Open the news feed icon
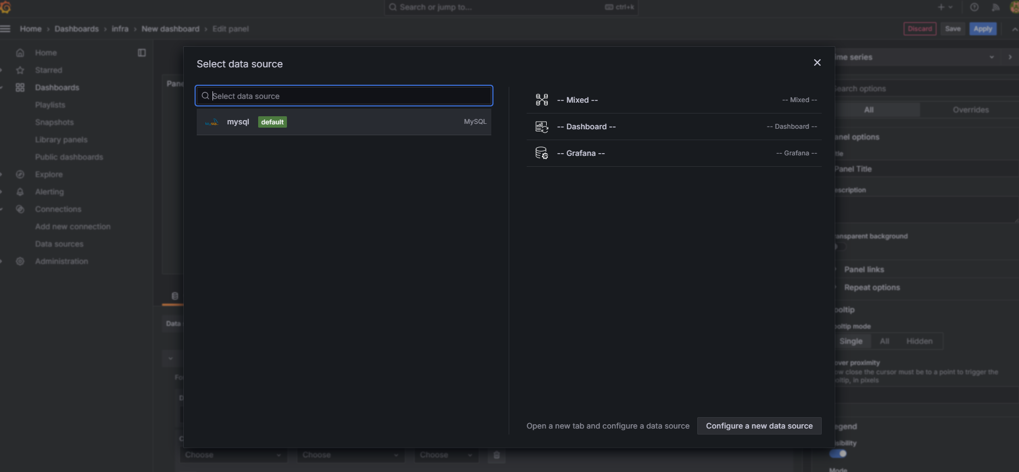Image resolution: width=1019 pixels, height=472 pixels. click(996, 7)
